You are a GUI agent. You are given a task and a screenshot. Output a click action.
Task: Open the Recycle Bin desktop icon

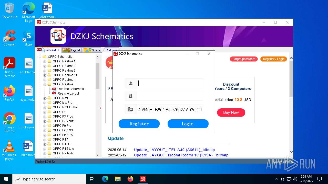pos(9,10)
